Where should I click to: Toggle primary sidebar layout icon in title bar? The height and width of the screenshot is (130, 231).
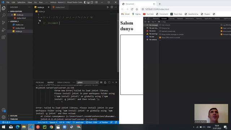coord(85,2)
